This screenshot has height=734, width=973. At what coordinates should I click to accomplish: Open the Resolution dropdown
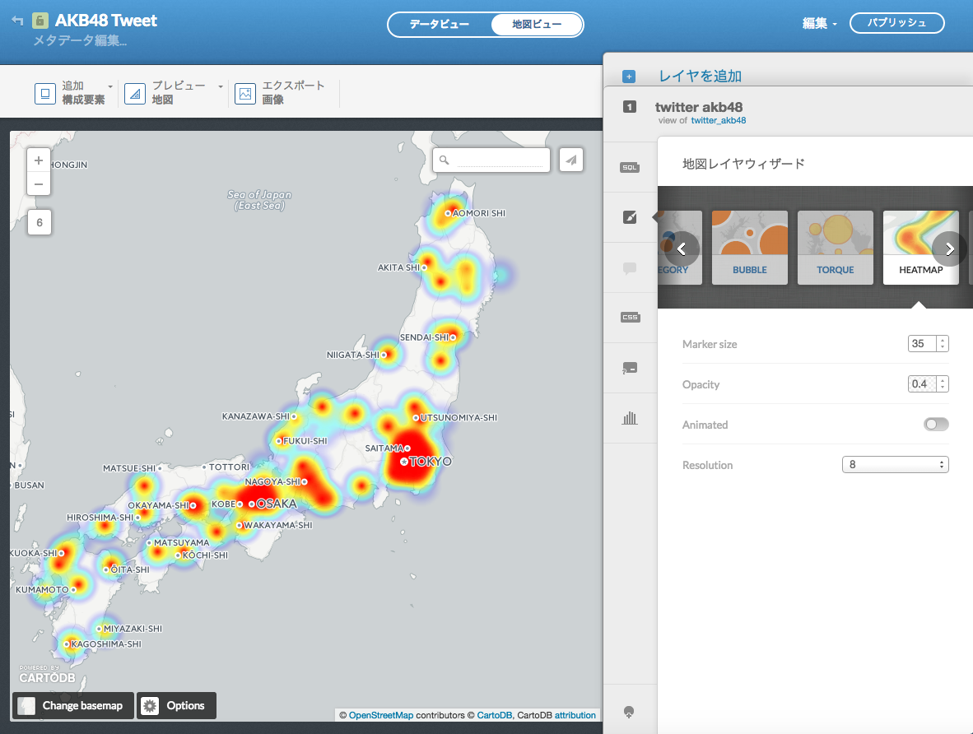(895, 465)
